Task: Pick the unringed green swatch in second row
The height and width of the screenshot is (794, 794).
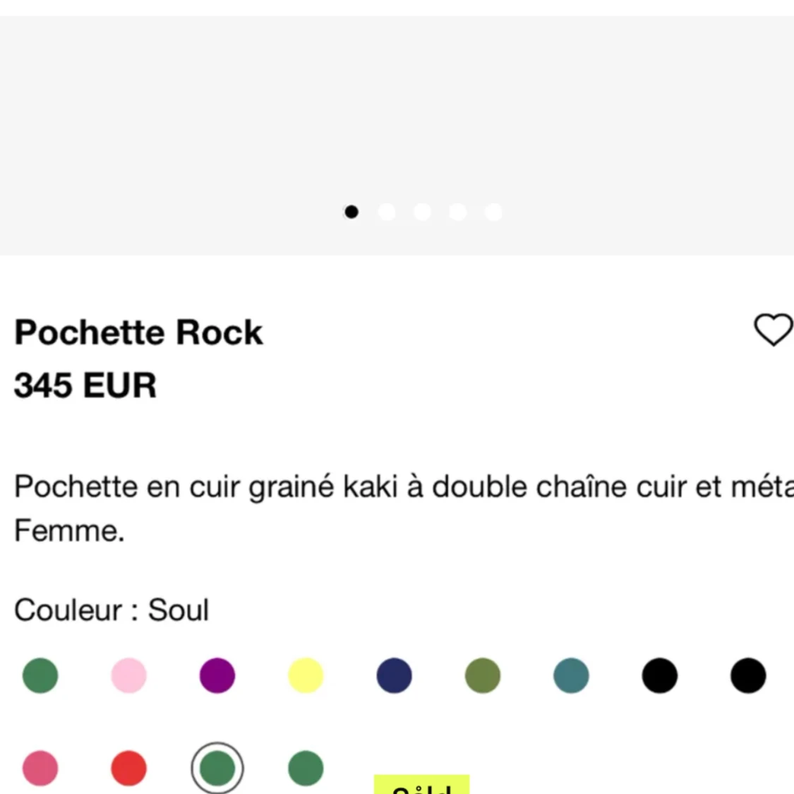Action: (306, 768)
